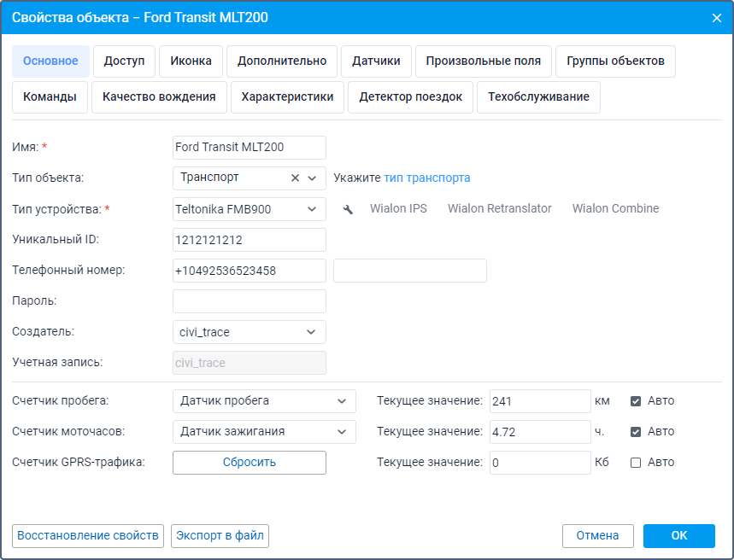Screen dimensions: 734x560
Task: Open the Счетчик моточасов dropdown
Action: (342, 432)
